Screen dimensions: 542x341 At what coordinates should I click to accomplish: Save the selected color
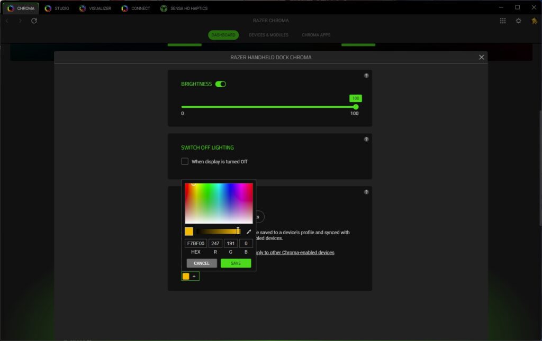pyautogui.click(x=236, y=263)
